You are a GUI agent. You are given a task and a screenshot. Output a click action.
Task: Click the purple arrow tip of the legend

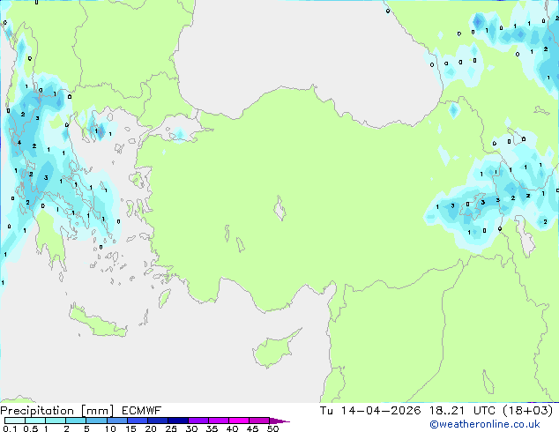(x=279, y=421)
